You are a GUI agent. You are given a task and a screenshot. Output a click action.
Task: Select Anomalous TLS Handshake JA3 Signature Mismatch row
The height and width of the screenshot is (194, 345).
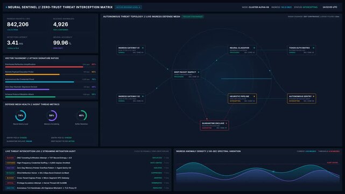click(x=87, y=188)
